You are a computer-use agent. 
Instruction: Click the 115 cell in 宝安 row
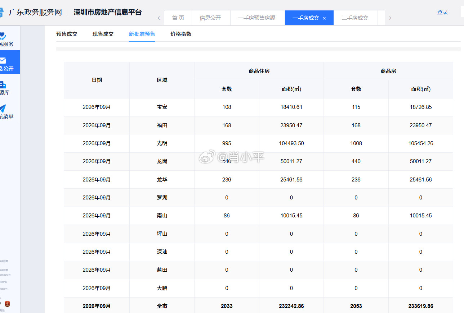coord(356,107)
